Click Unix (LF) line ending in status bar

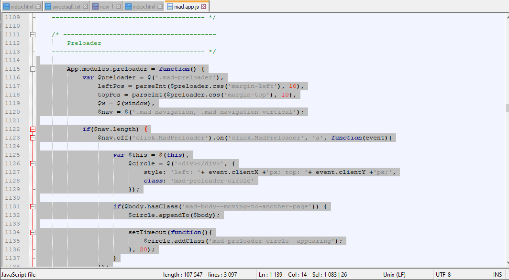click(394, 275)
